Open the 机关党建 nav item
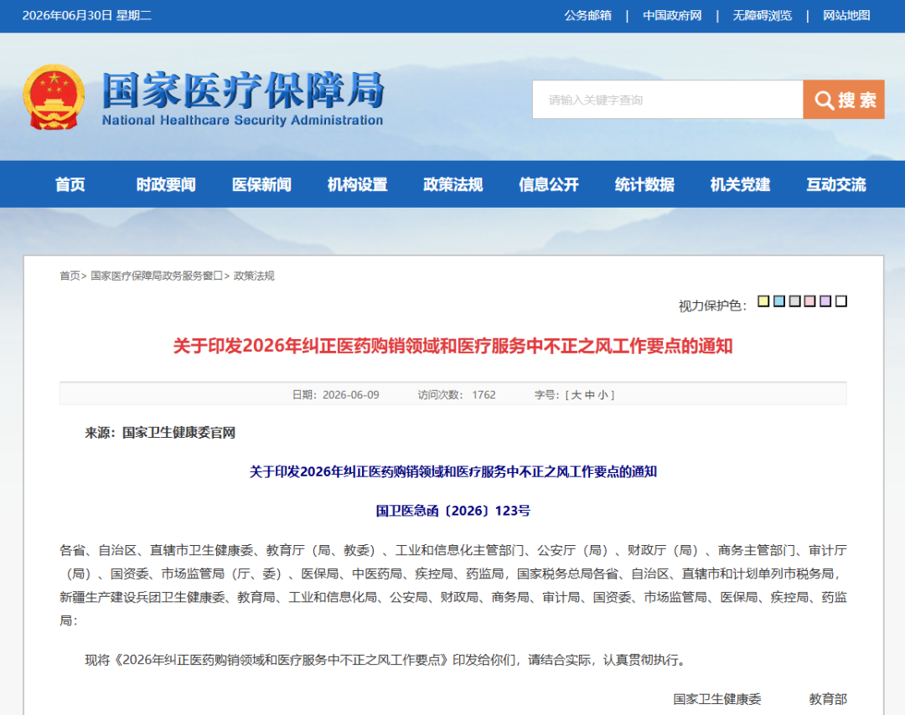Screen dimensions: 905x715 [x=741, y=184]
